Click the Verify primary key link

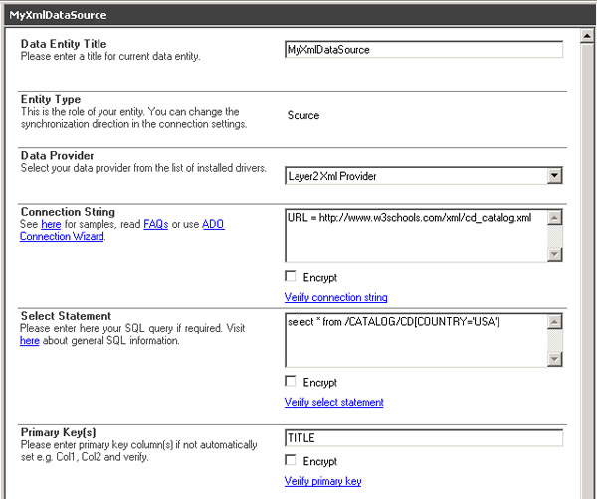322,481
